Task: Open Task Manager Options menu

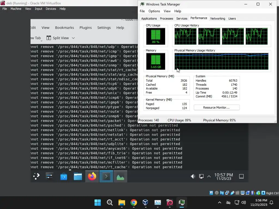Action: click(154, 11)
